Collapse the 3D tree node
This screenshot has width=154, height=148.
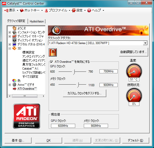[10, 48]
